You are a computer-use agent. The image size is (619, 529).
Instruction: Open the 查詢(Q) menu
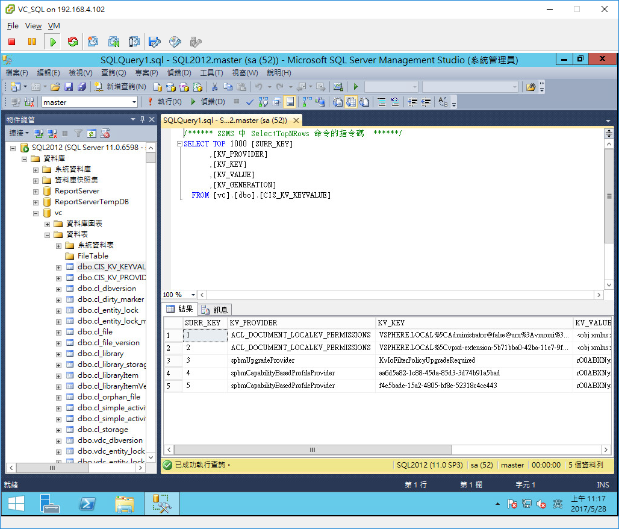coord(114,73)
